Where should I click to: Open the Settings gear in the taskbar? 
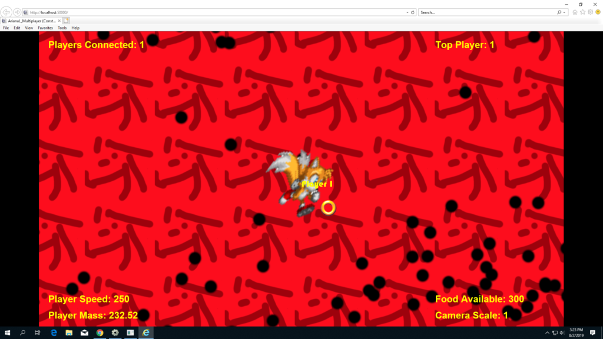point(115,333)
